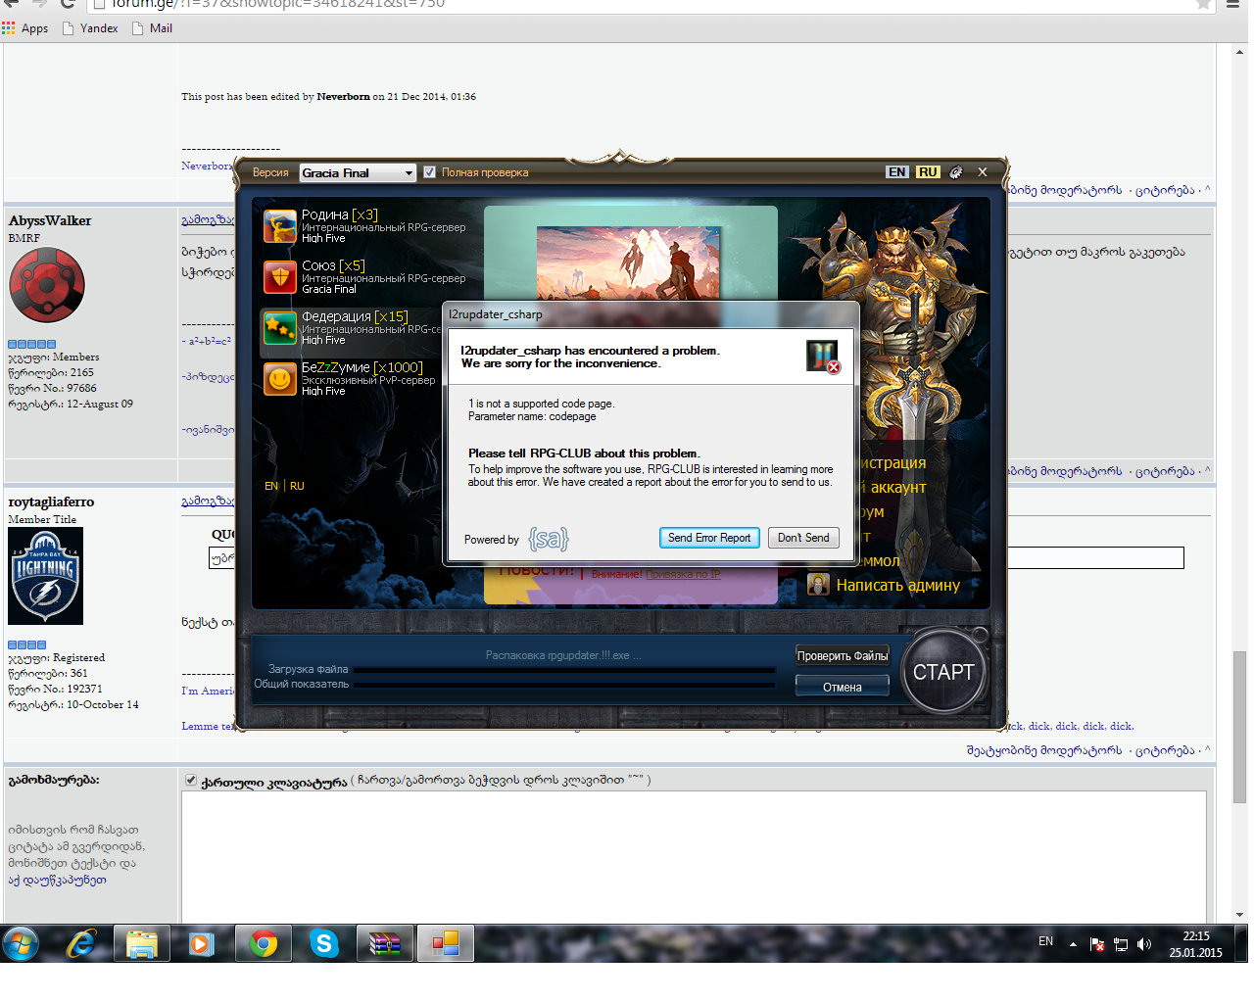Open the Yandex bookmark

point(90,28)
